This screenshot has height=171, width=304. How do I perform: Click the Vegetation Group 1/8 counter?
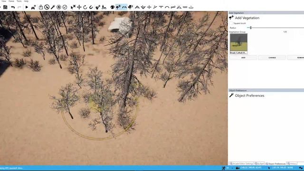(x=285, y=32)
